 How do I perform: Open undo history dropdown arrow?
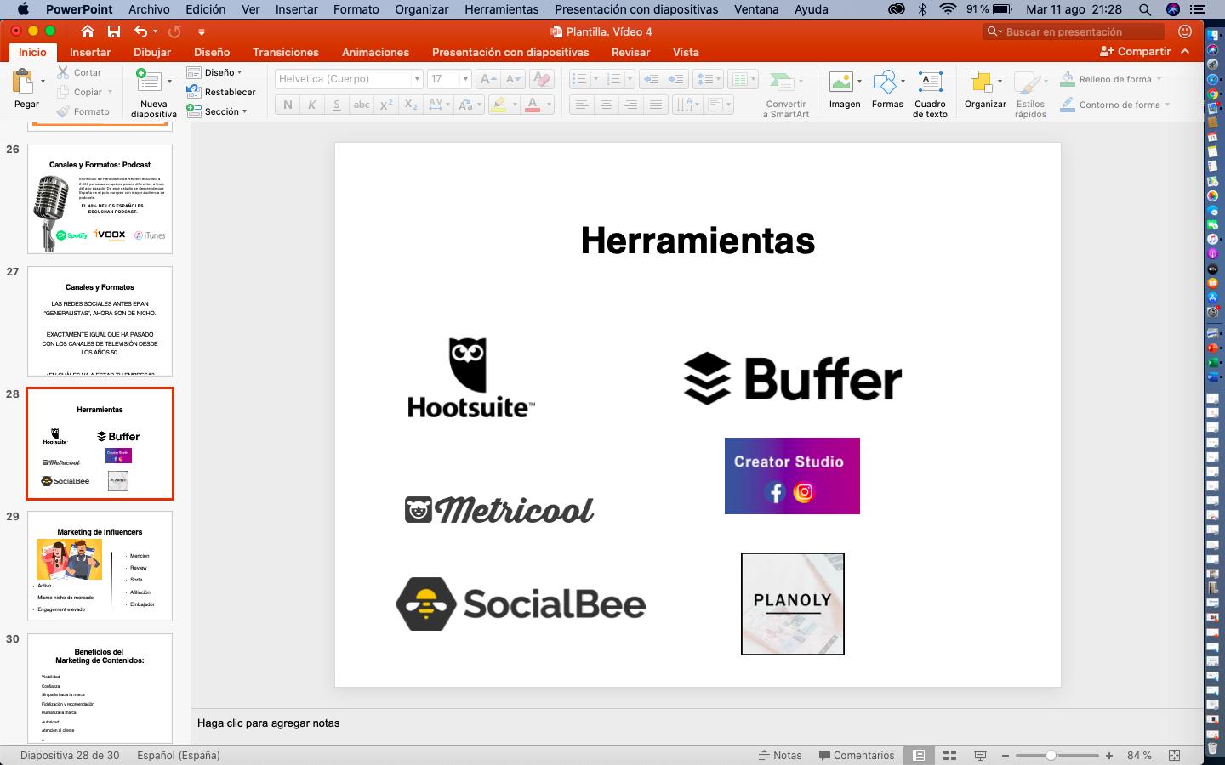click(x=155, y=31)
